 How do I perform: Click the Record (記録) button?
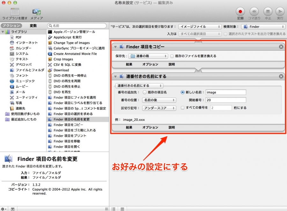tap(240, 12)
